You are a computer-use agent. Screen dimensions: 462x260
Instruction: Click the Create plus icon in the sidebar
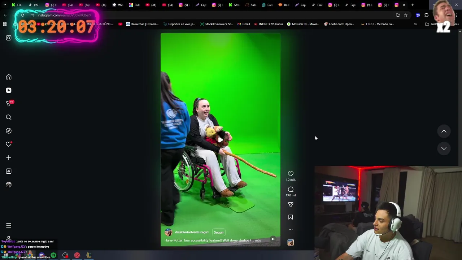click(9, 158)
